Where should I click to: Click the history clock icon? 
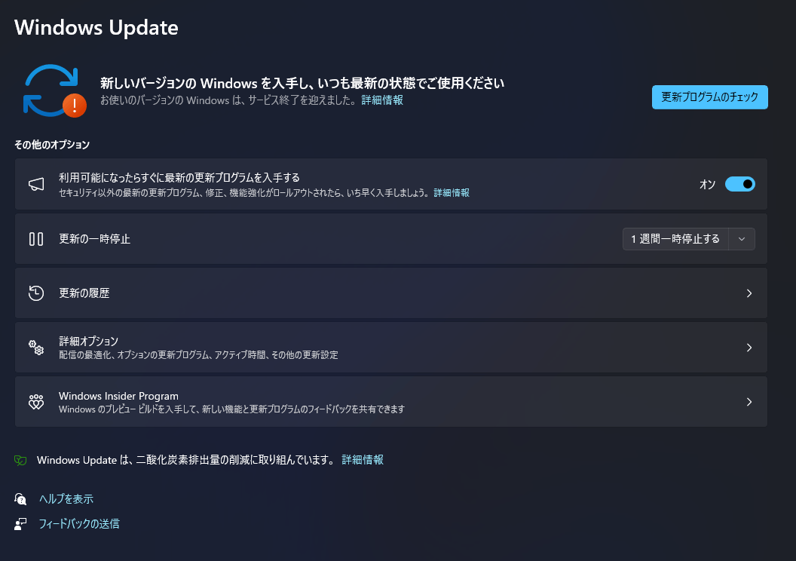36,293
